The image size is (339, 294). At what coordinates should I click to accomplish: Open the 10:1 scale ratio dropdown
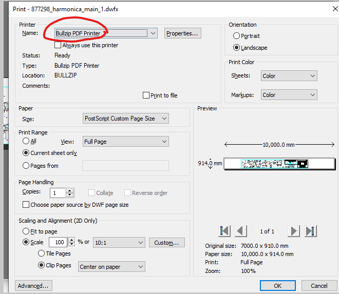pos(119,243)
